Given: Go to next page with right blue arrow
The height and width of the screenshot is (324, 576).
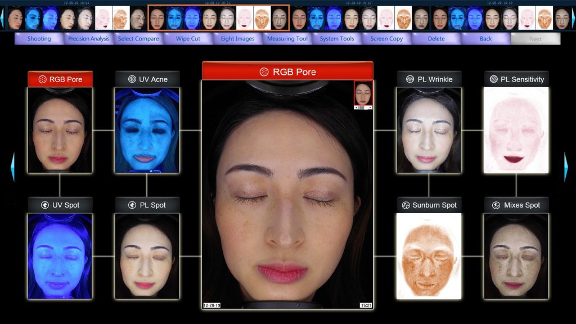Looking at the screenshot, I should coord(566,166).
